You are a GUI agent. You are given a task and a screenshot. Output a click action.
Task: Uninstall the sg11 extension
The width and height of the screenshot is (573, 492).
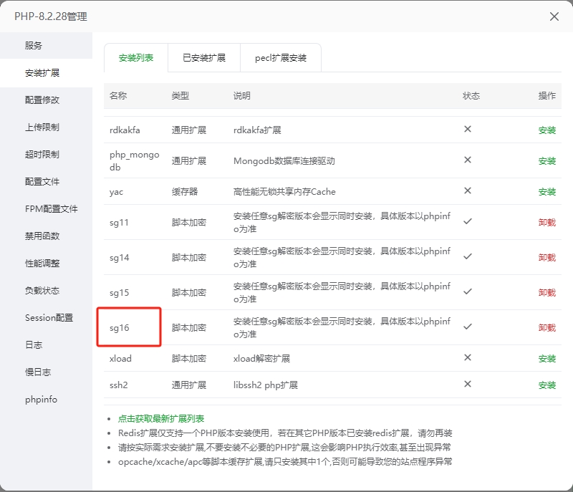click(x=546, y=223)
